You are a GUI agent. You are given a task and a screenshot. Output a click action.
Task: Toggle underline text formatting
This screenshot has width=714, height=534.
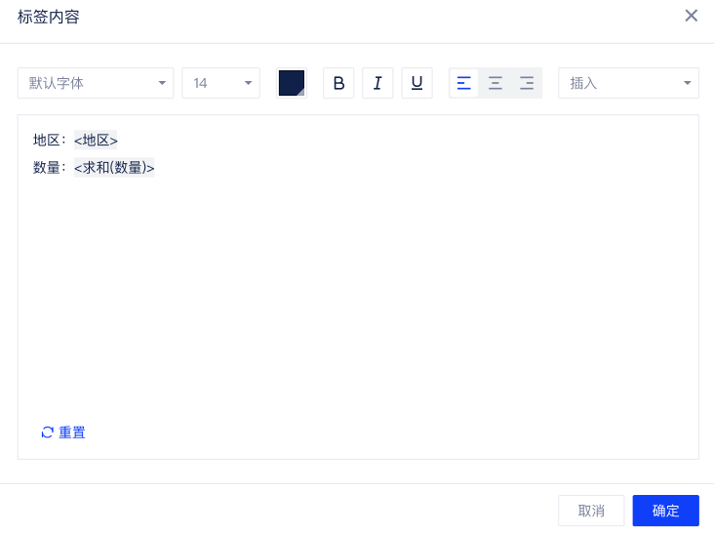pyautogui.click(x=416, y=83)
